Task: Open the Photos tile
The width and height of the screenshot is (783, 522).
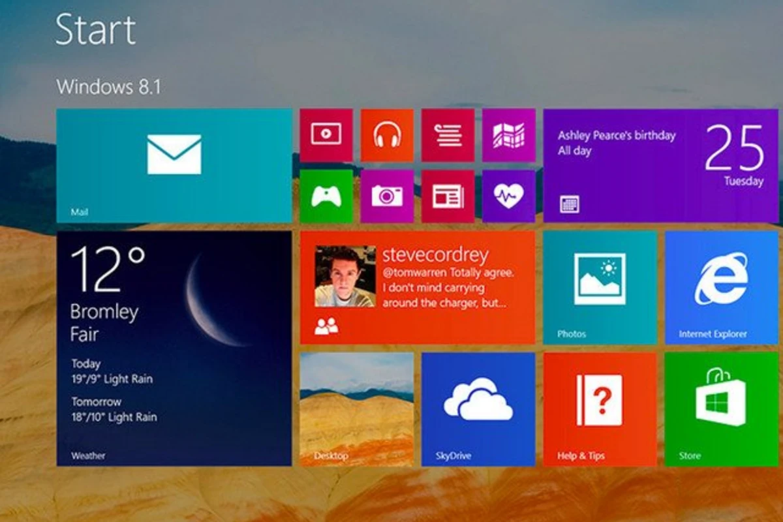Action: [600, 288]
